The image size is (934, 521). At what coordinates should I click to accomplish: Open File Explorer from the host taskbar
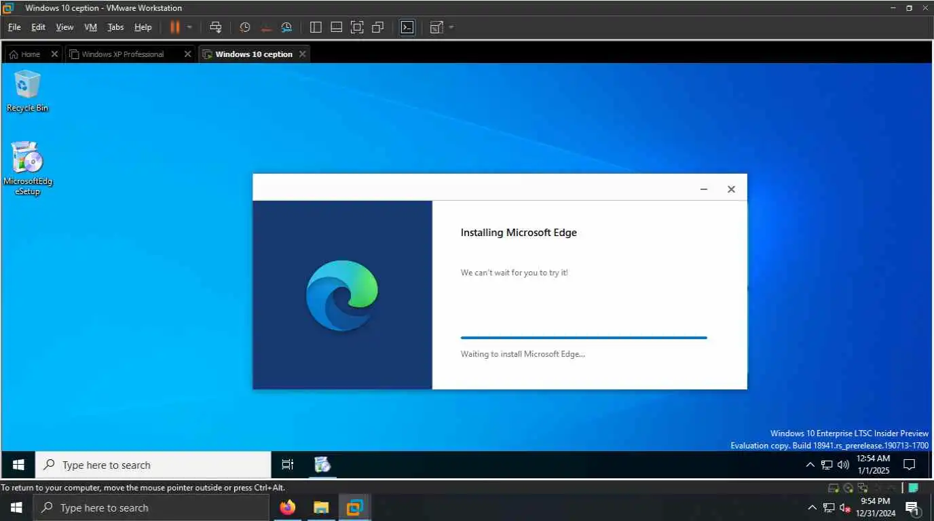pyautogui.click(x=321, y=507)
